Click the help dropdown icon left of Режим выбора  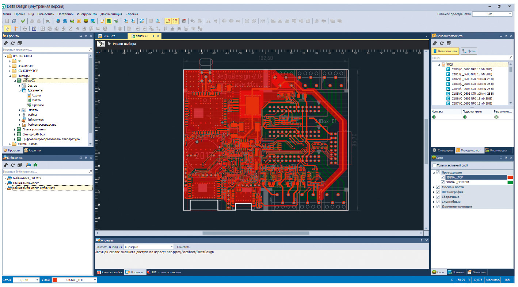pos(101,44)
